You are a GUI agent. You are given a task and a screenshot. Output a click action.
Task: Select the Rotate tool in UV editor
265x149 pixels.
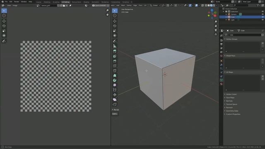4,26
